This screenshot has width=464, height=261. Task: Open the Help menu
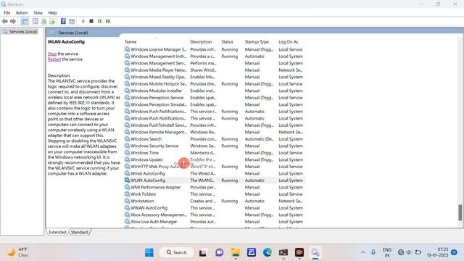(x=52, y=13)
